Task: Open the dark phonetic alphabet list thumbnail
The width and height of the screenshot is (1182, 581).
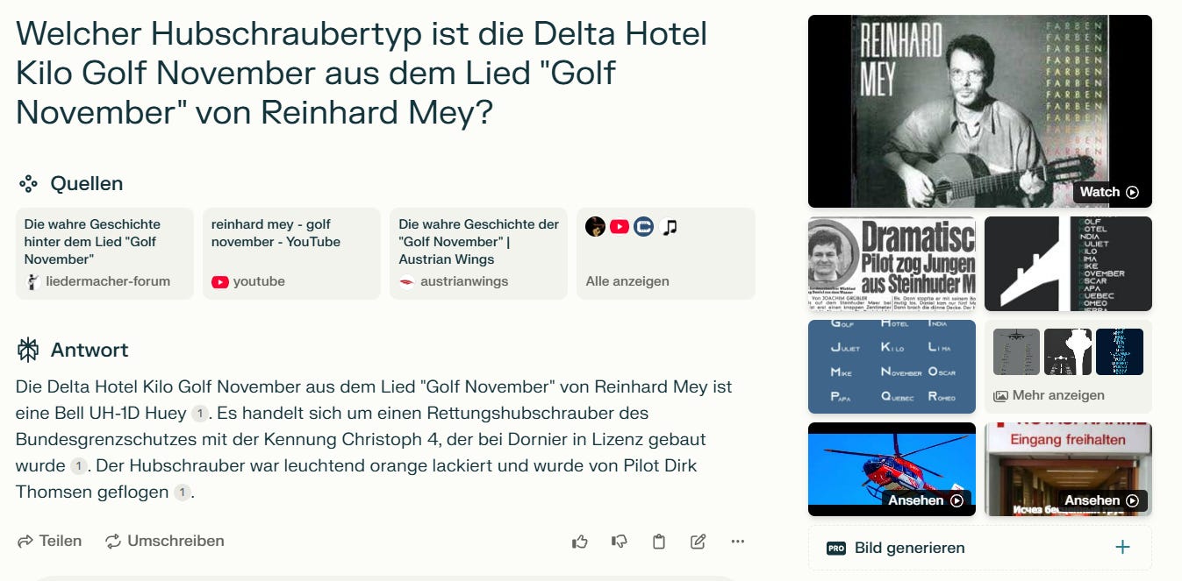Action: 1068,264
